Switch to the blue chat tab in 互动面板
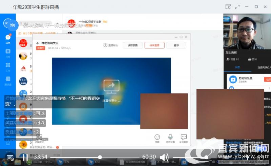The image size is (271, 166). 237,67
